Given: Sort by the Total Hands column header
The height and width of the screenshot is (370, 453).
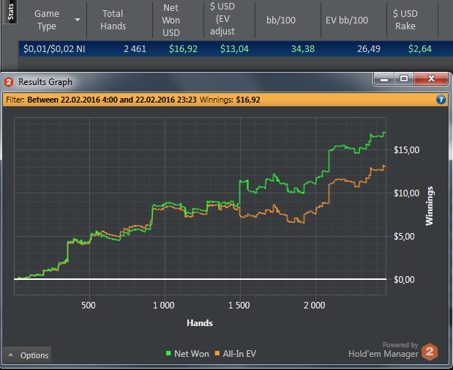Looking at the screenshot, I should (113, 20).
